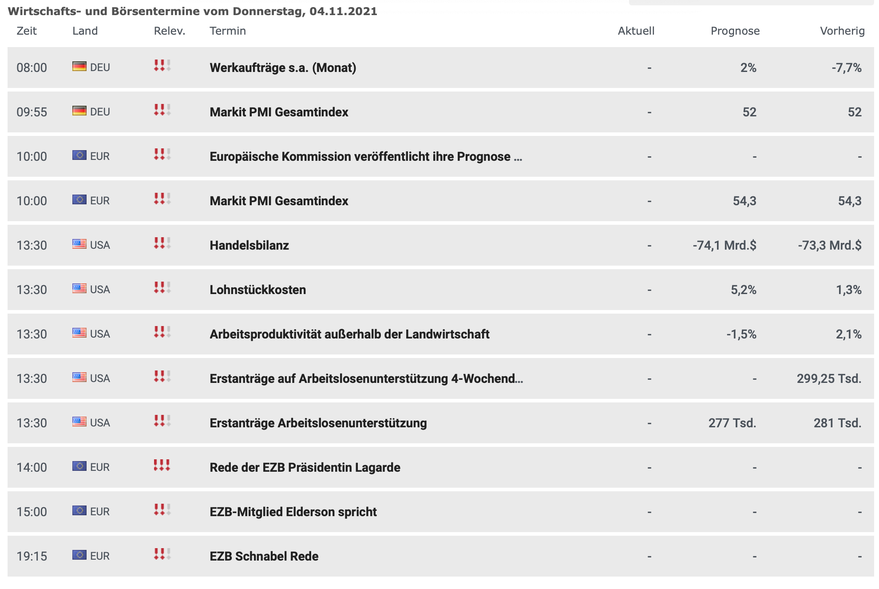
Task: Open Europäische Kommission veröffentlicht ihre Prognose
Action: [366, 156]
